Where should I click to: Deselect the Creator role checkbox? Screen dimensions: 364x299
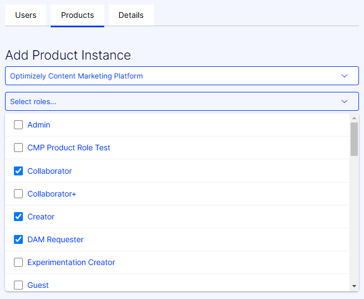(x=18, y=217)
